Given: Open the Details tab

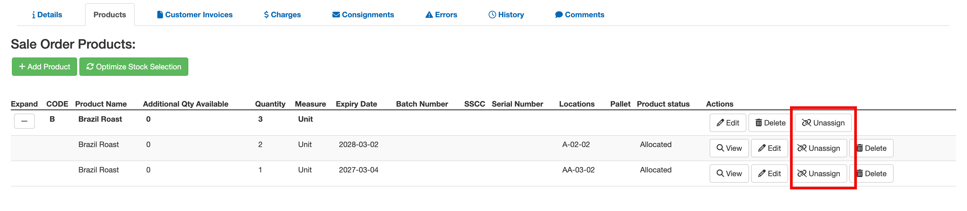Looking at the screenshot, I should click(x=47, y=15).
